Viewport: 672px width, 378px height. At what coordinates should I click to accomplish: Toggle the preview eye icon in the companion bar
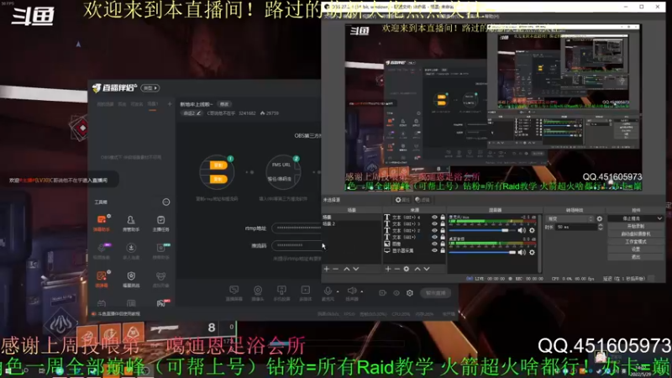396,293
